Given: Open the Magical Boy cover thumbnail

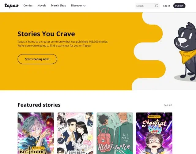Looking at the screenshot, I should [154, 133].
